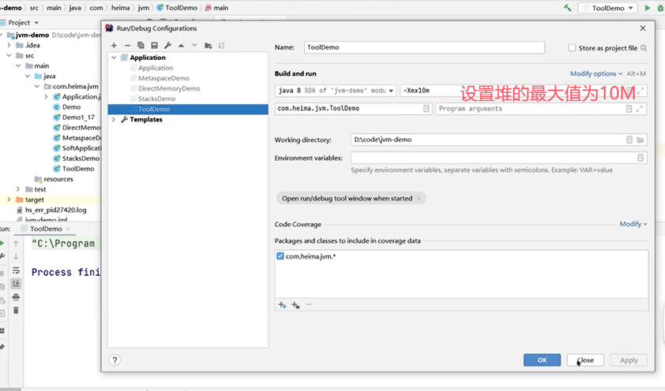
Task: Click the Name input field
Action: [x=424, y=47]
